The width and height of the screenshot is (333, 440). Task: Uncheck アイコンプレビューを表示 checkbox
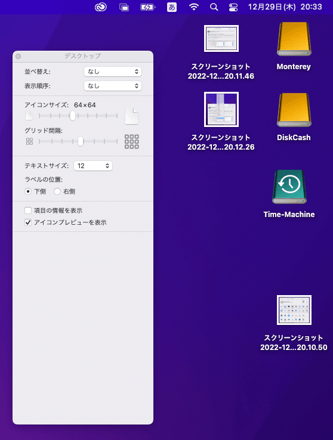[x=28, y=222]
